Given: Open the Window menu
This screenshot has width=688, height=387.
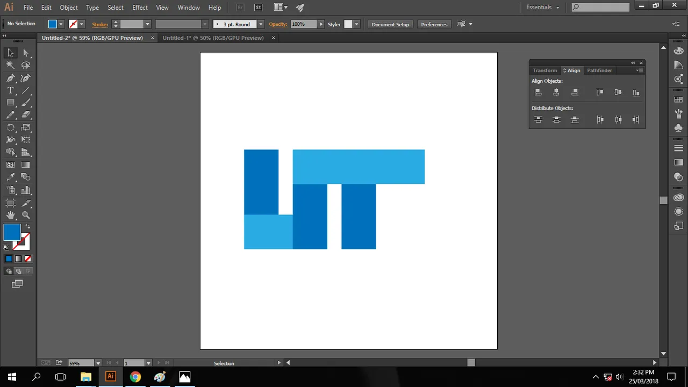Looking at the screenshot, I should point(189,8).
